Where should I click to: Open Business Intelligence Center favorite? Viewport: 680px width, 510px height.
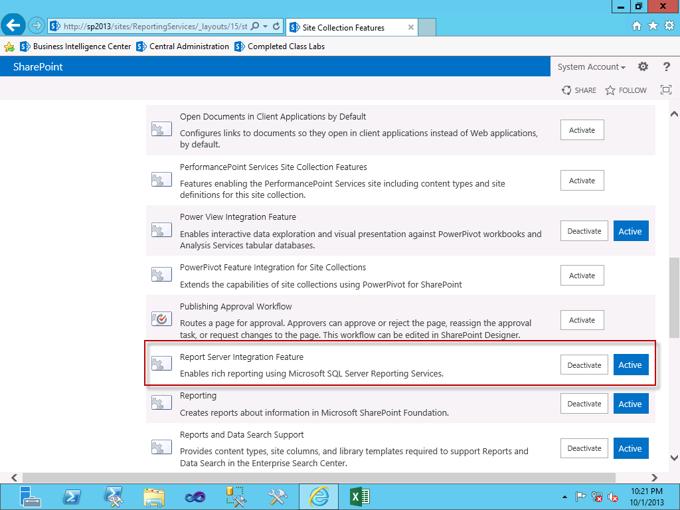[76, 46]
